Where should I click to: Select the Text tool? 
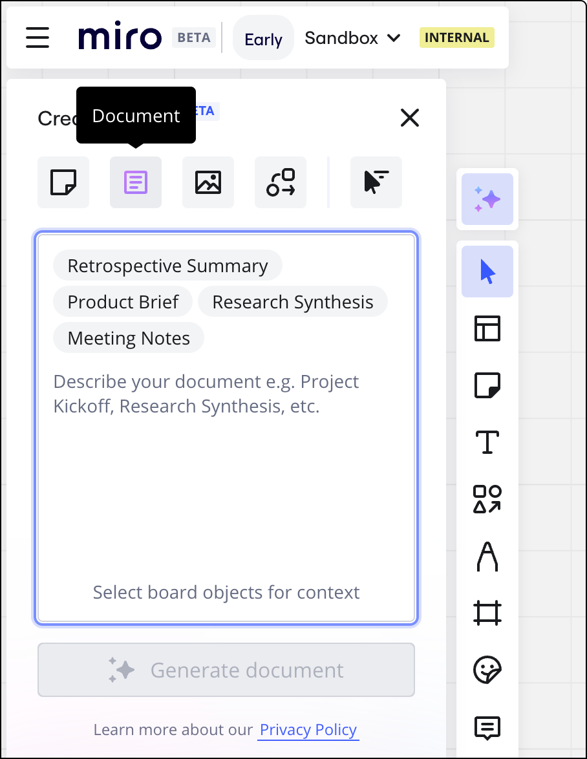click(x=487, y=442)
